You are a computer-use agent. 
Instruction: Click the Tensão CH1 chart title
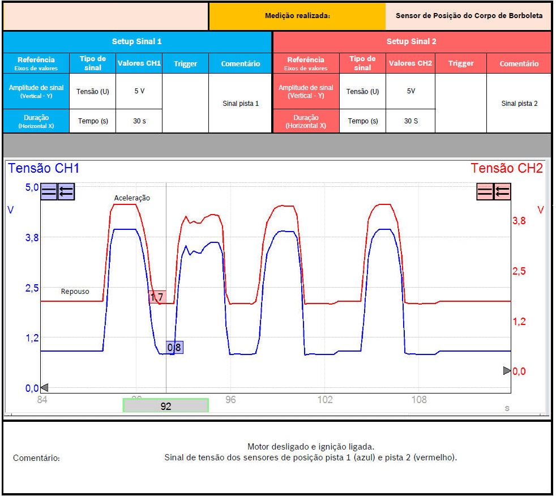click(x=44, y=168)
